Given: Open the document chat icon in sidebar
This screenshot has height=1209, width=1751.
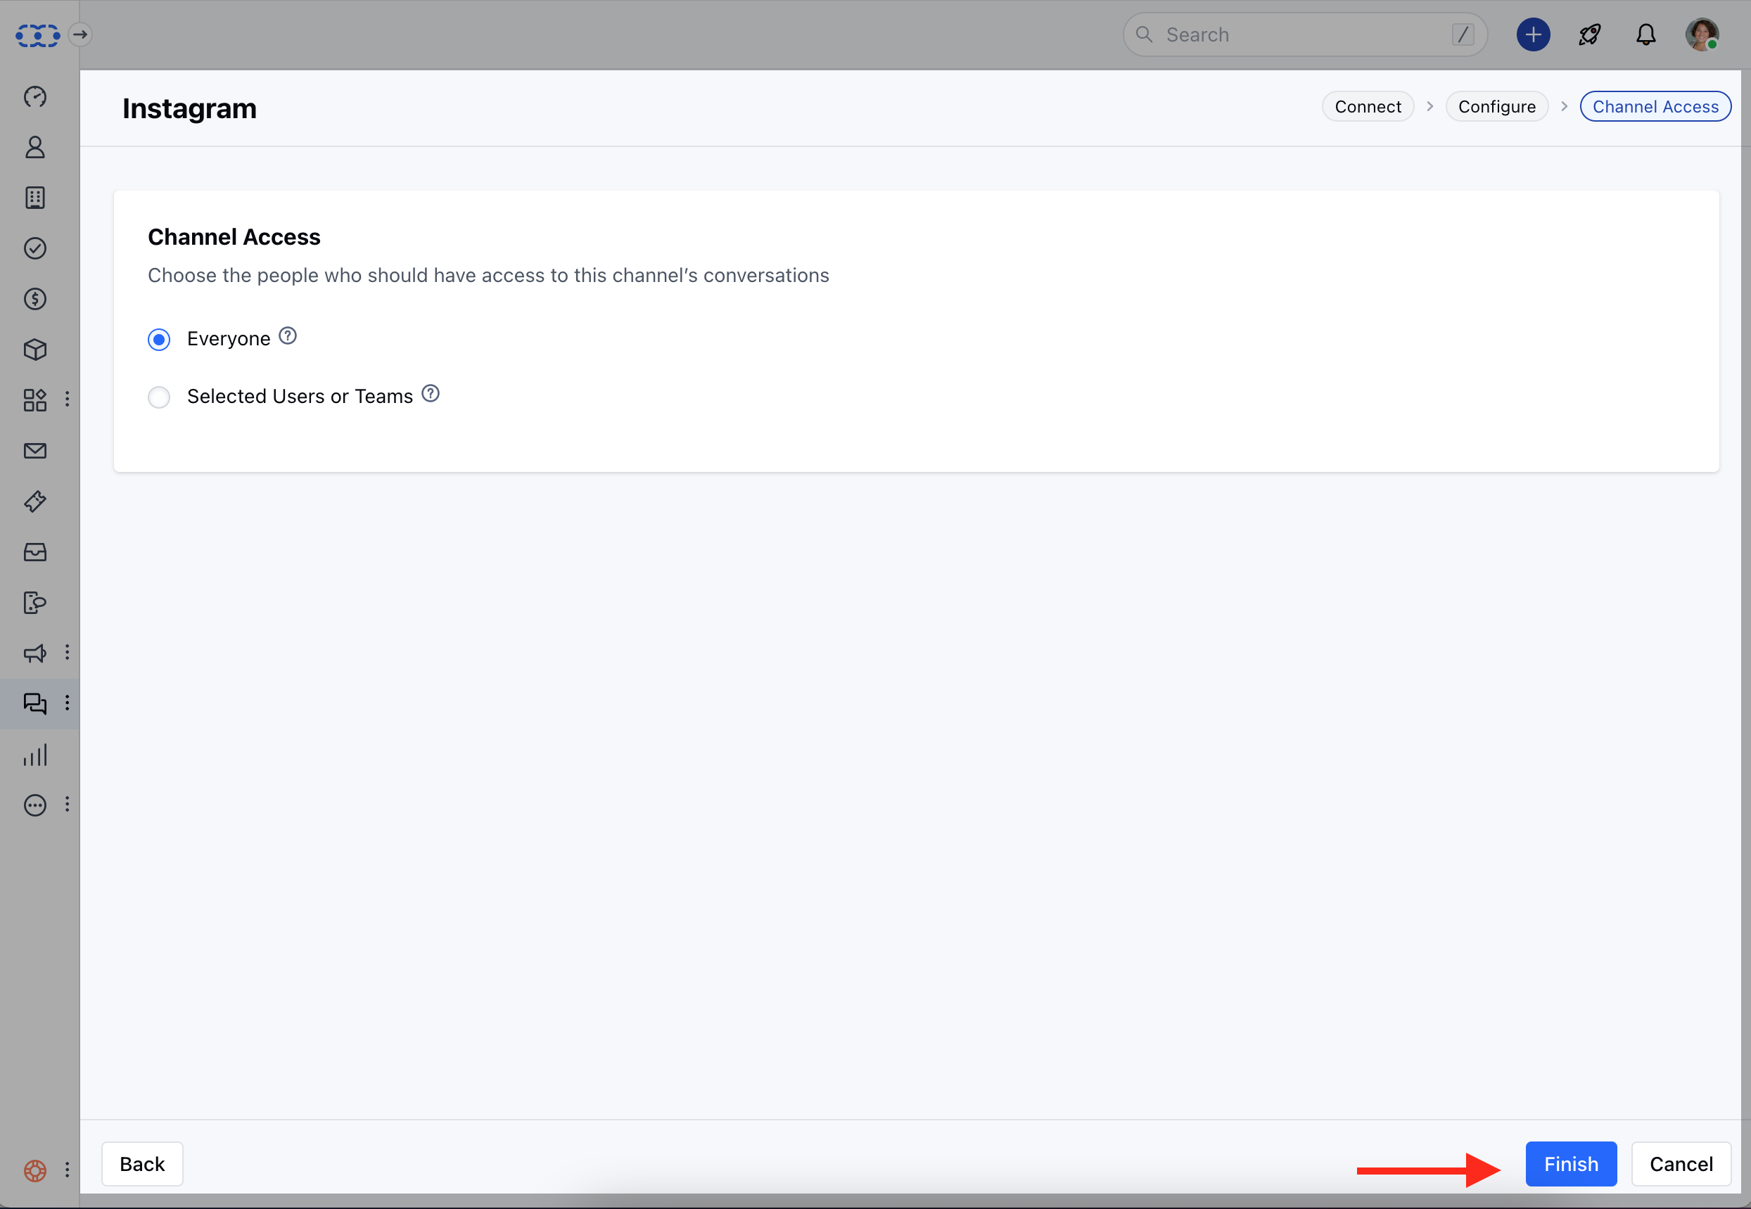Looking at the screenshot, I should (x=35, y=603).
